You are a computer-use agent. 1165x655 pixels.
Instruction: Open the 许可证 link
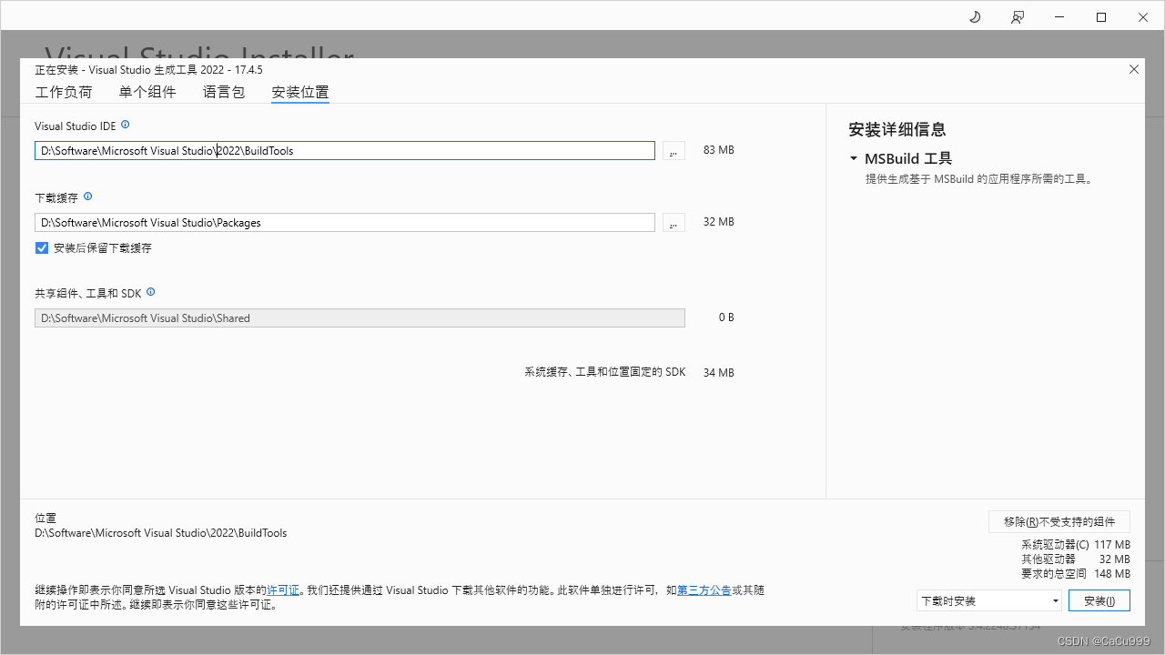283,590
